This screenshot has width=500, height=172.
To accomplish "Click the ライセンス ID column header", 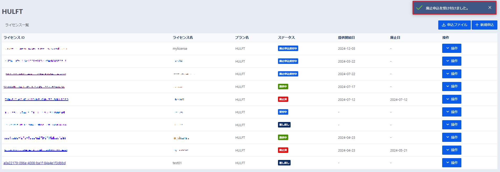I will coord(14,38).
